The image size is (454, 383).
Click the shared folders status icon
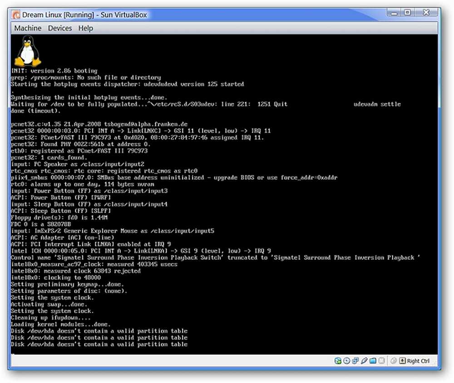pos(373,361)
